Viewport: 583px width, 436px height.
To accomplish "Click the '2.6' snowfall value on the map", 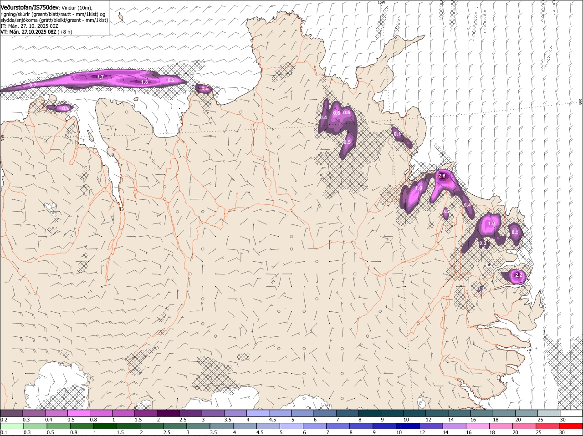I will pyautogui.click(x=441, y=176).
